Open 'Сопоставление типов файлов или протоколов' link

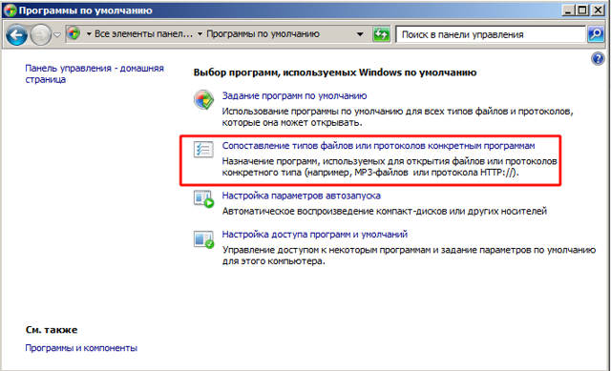pyautogui.click(x=378, y=146)
